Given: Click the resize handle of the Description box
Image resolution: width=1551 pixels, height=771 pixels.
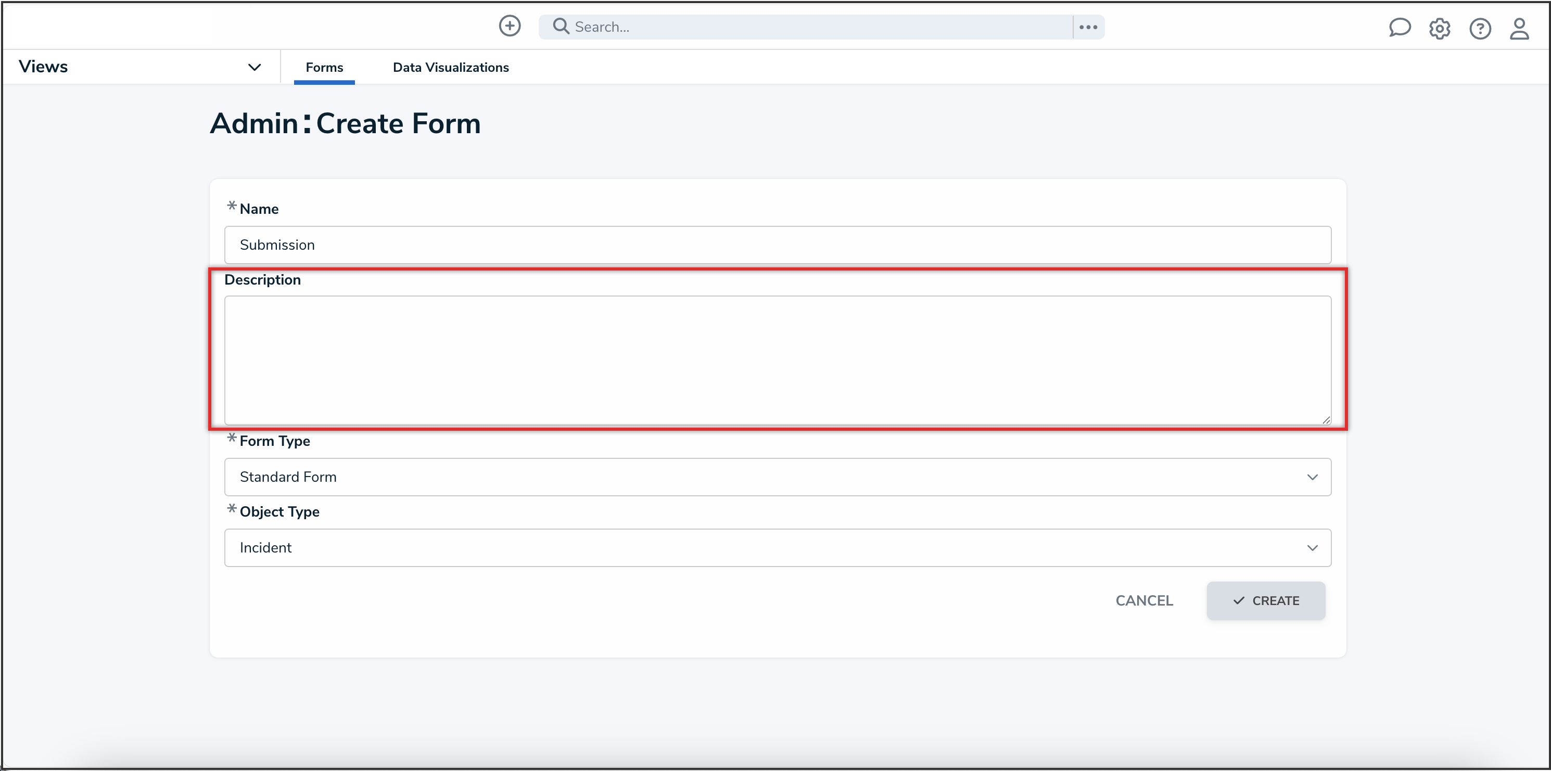Looking at the screenshot, I should tap(1326, 419).
